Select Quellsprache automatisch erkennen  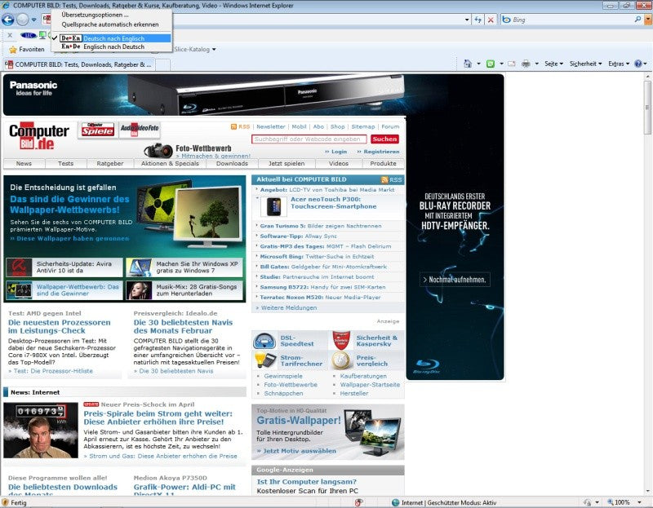[110, 24]
